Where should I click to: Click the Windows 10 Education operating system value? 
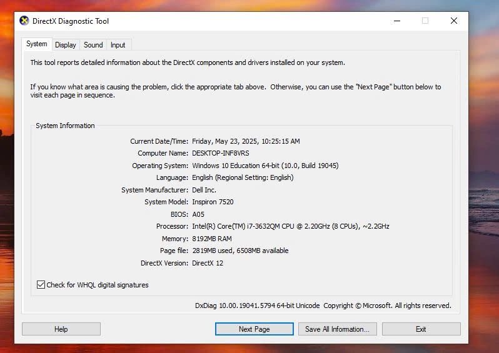coord(265,166)
